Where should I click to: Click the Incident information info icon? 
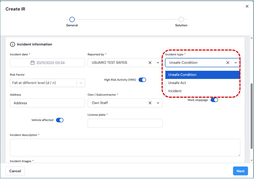click(12, 45)
